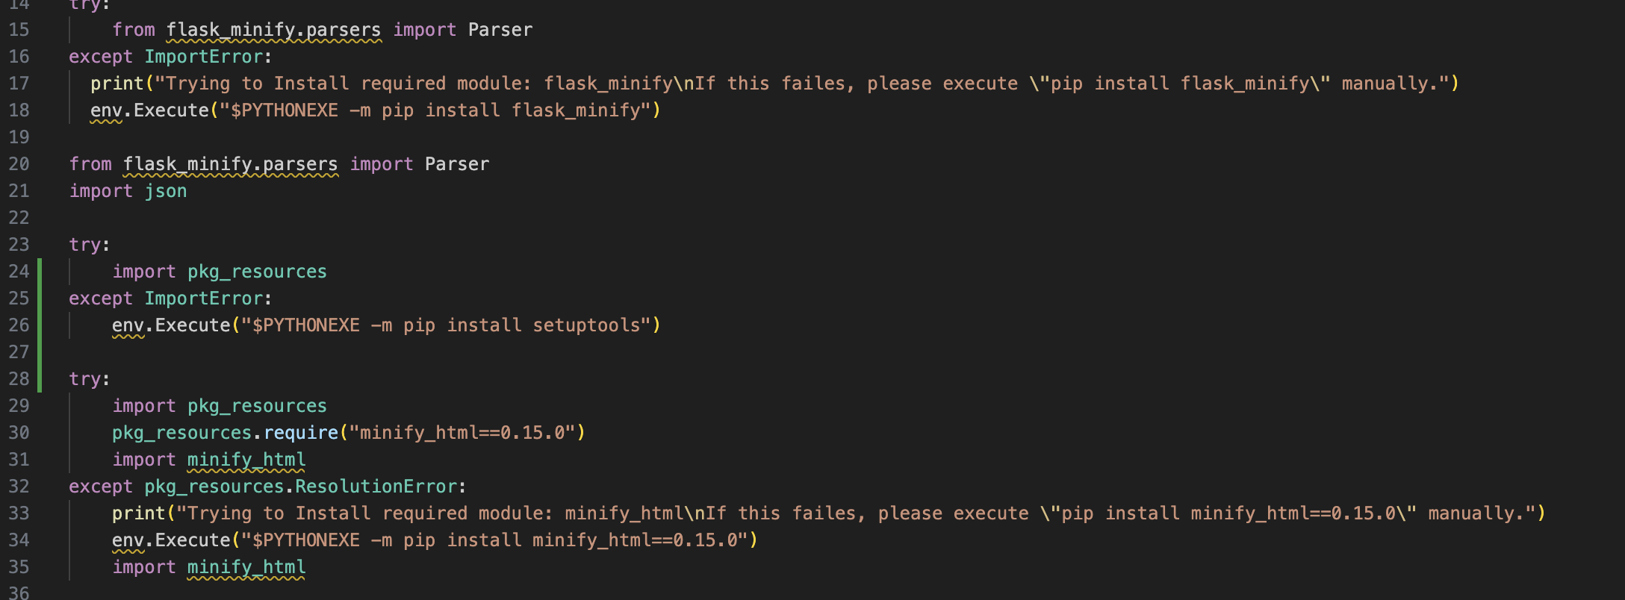Click 'print' at start of line 17
Screen dimensions: 1625x600
point(116,84)
